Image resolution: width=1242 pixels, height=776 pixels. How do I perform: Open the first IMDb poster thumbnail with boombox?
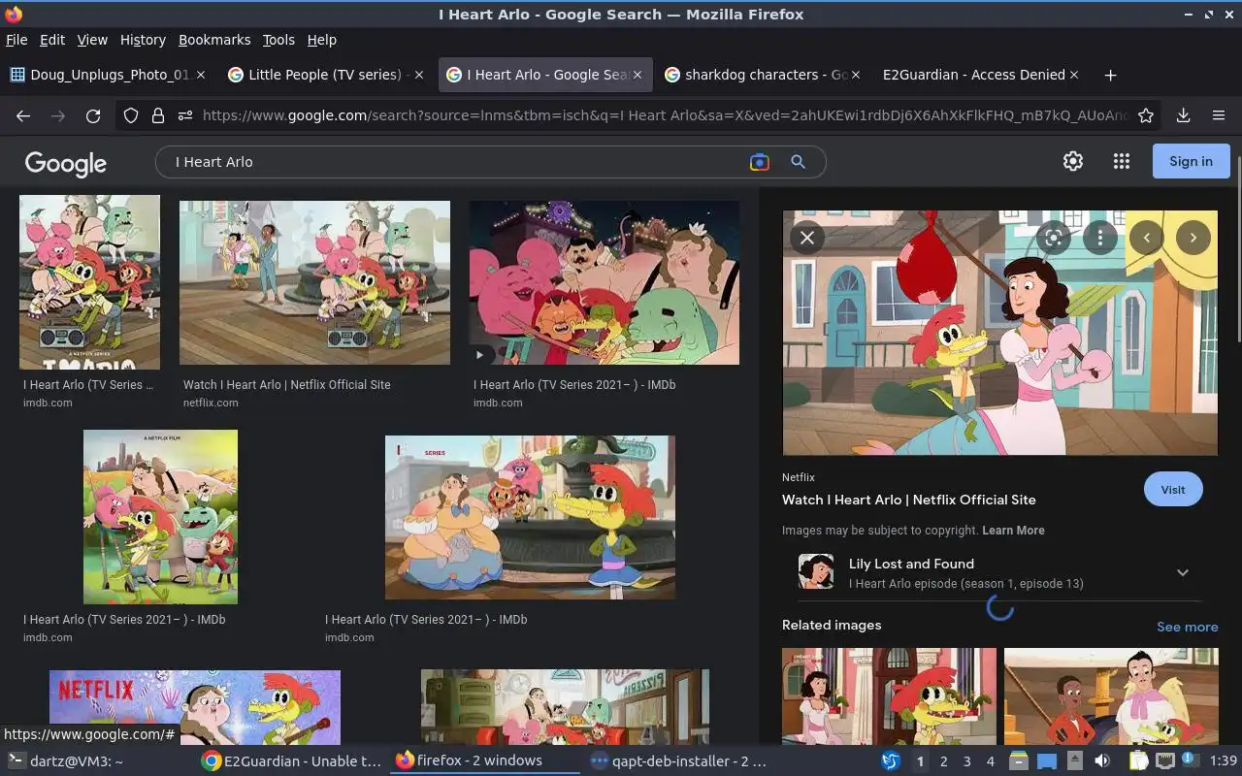coord(89,281)
